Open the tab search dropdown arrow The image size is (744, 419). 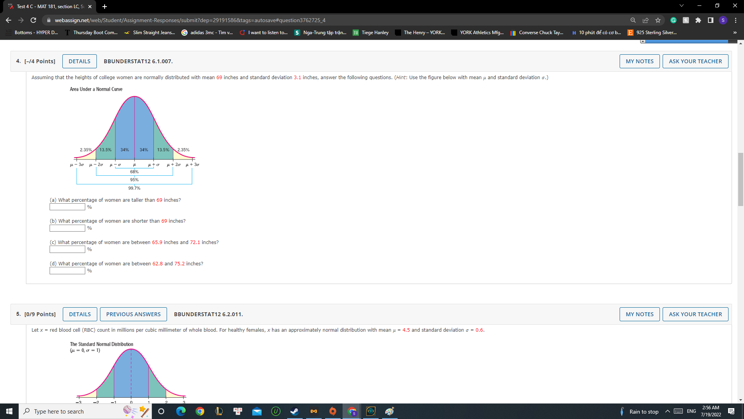[682, 6]
